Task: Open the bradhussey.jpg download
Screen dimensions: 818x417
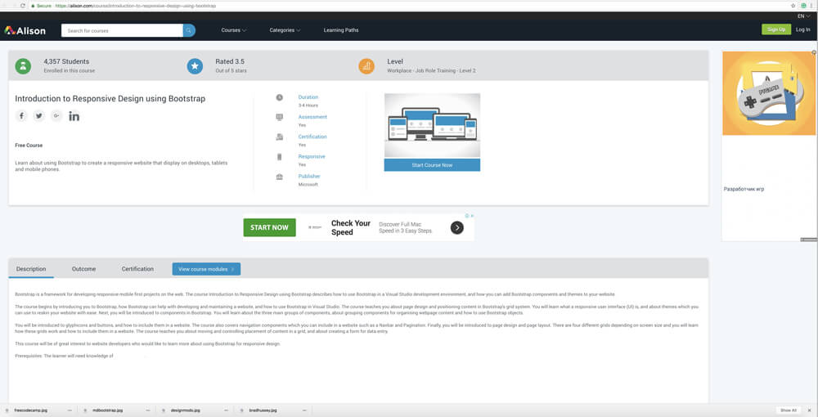Action: click(263, 410)
